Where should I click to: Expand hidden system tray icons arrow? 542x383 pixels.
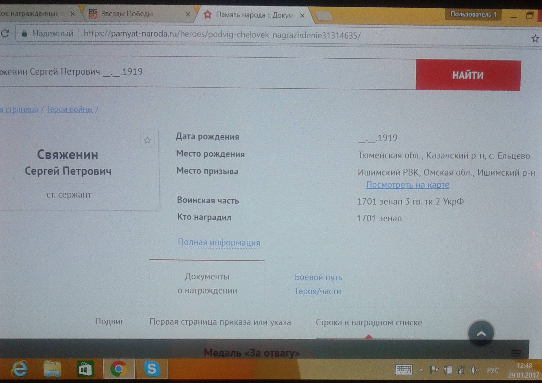point(421,370)
